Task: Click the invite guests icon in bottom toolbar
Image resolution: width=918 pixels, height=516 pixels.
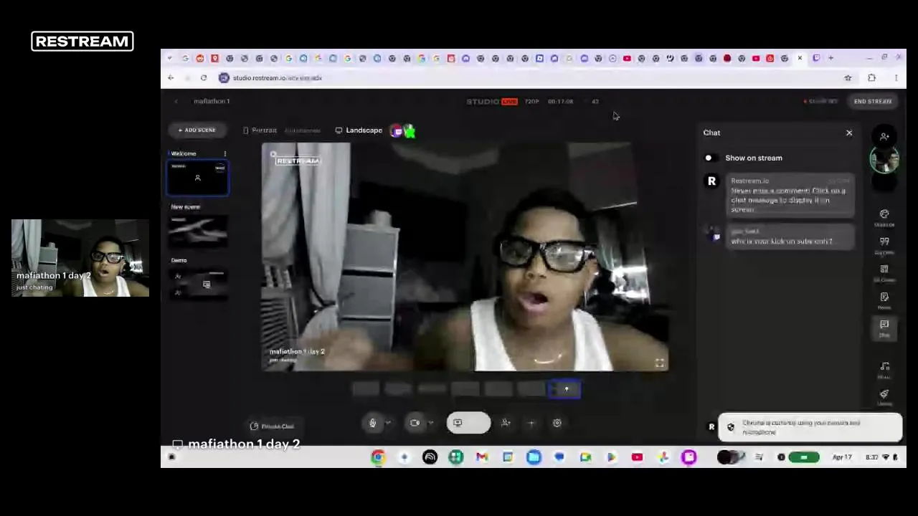Action: point(506,423)
